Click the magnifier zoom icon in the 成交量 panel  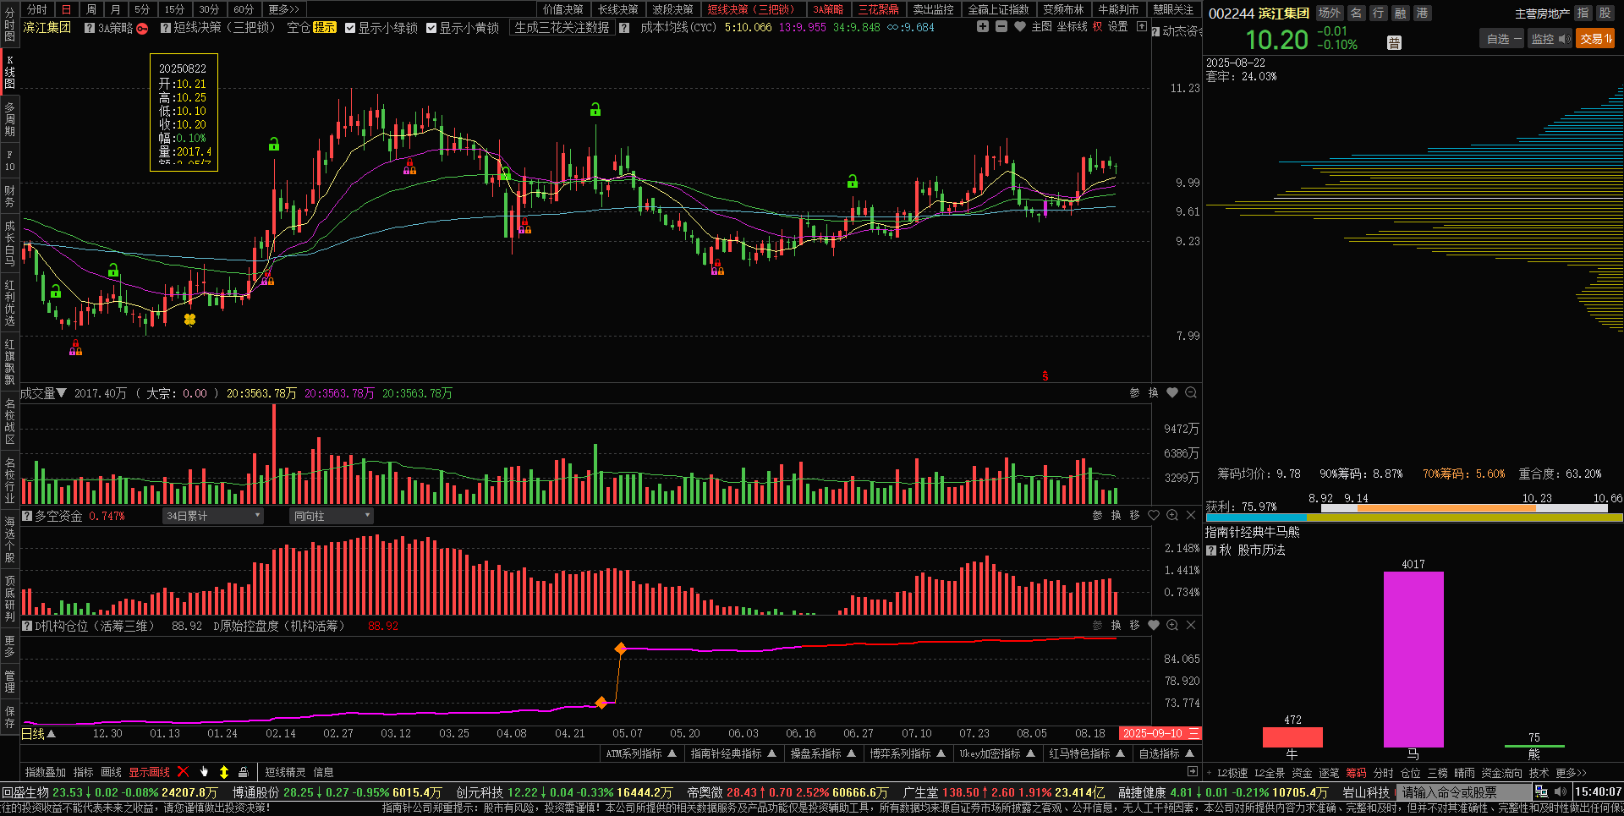coord(1191,392)
